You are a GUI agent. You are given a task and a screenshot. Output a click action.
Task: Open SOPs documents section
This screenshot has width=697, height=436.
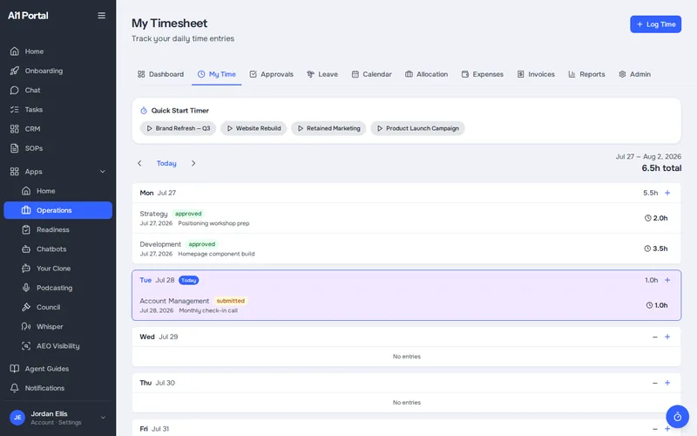point(58,148)
